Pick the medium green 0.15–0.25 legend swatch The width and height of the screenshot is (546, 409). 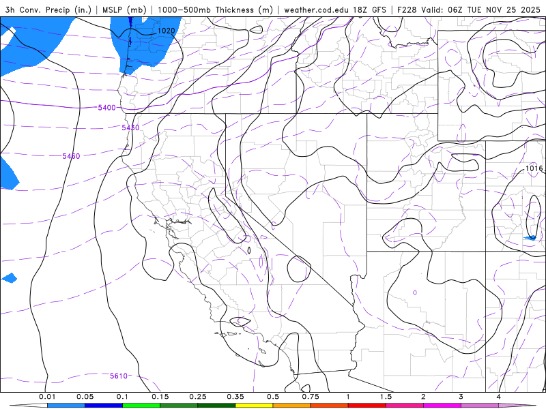[x=179, y=406]
